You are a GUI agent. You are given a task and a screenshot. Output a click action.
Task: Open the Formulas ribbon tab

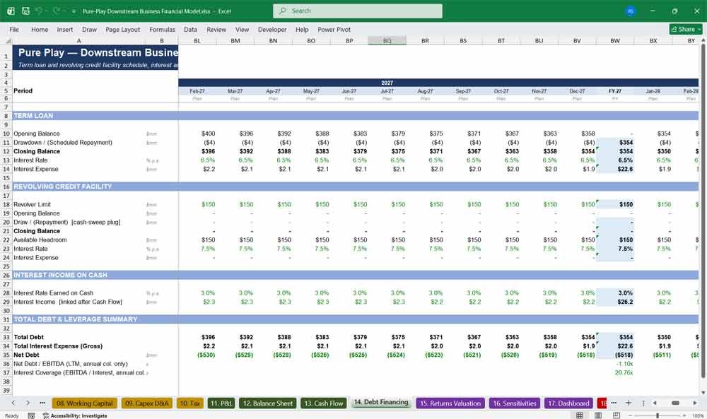click(163, 29)
